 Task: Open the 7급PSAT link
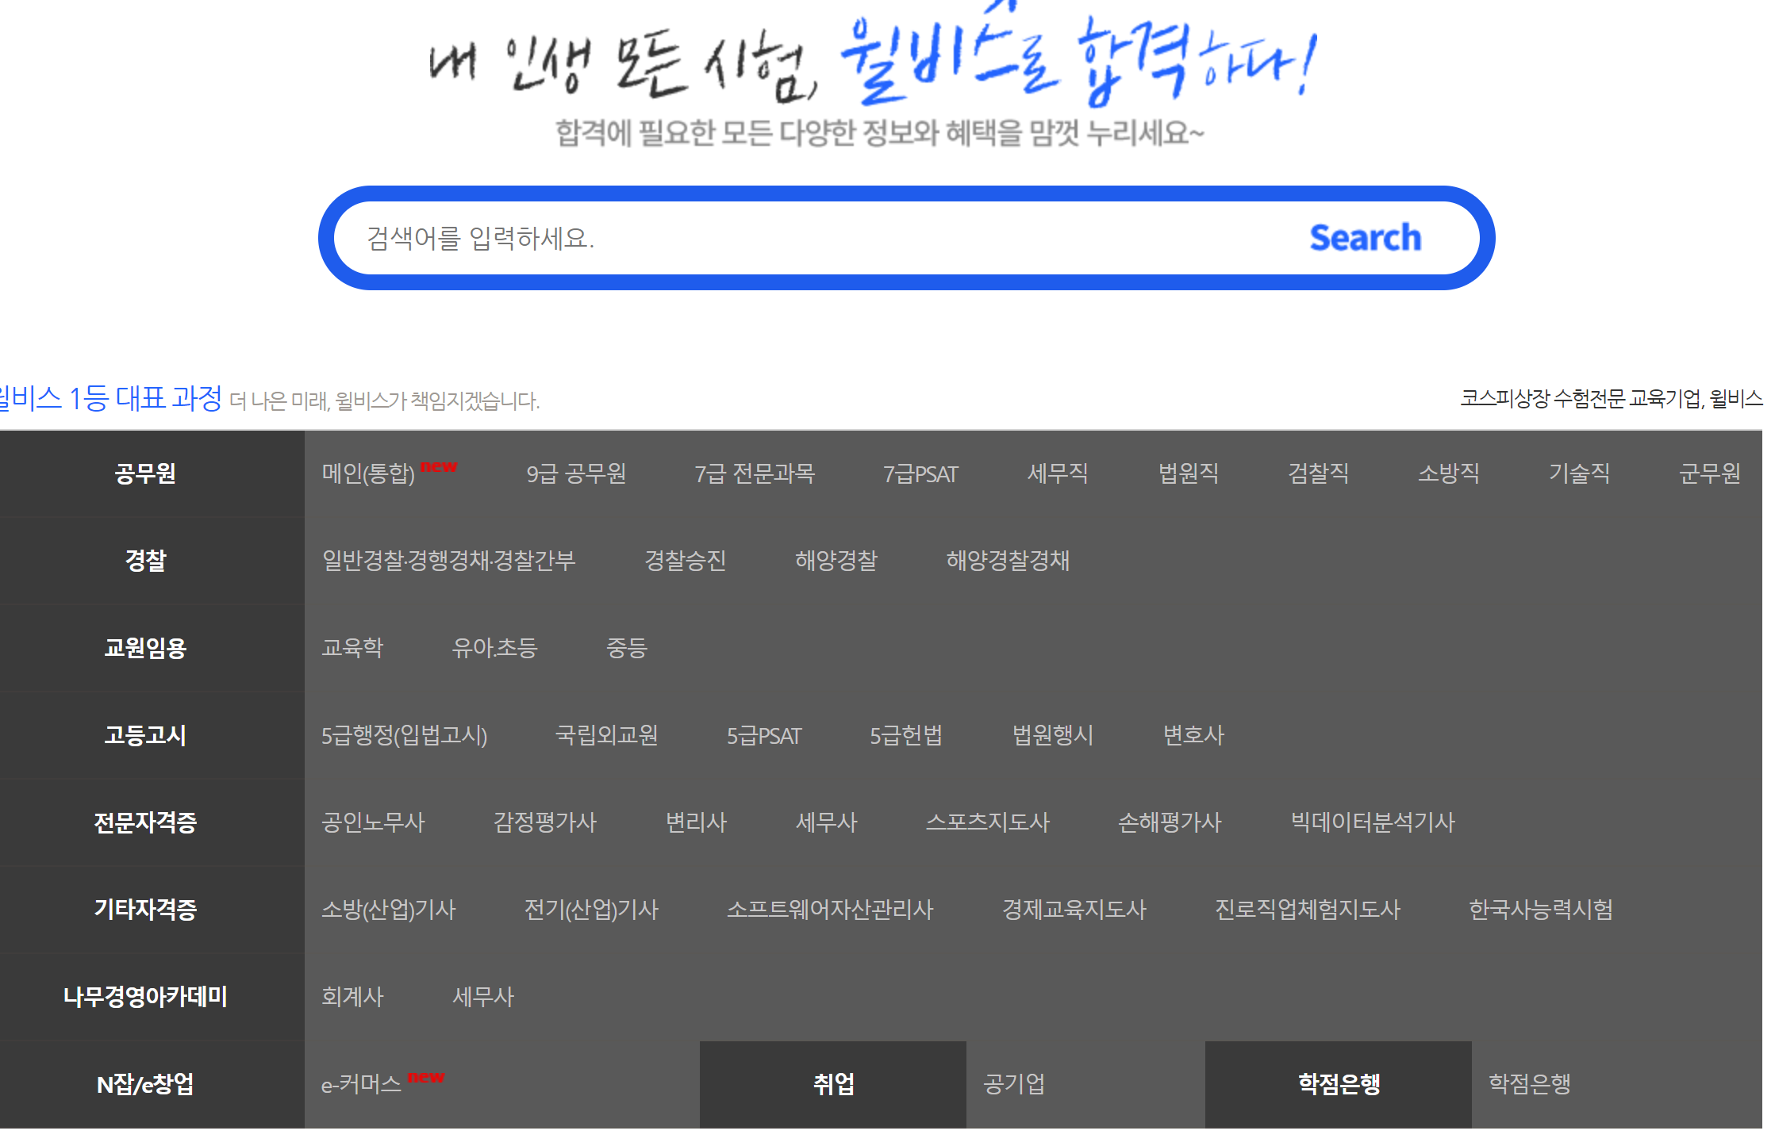(x=920, y=473)
